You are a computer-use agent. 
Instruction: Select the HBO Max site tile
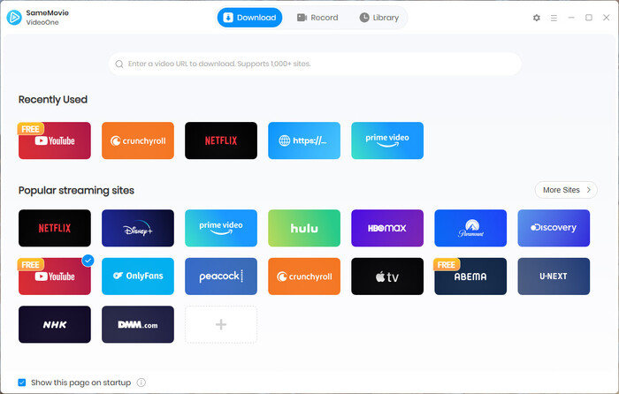click(387, 228)
